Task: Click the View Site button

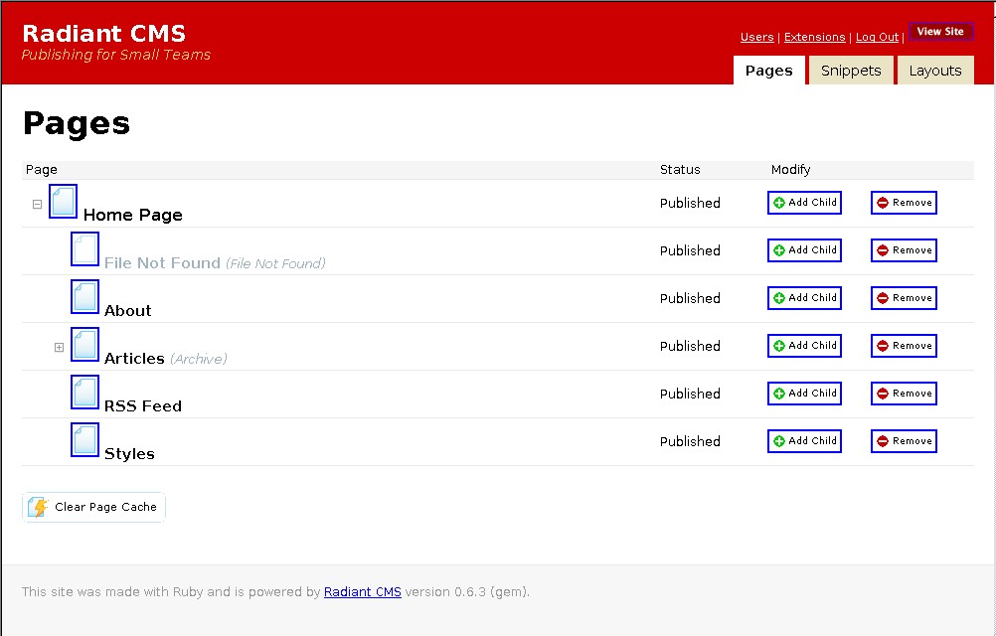Action: 940,31
